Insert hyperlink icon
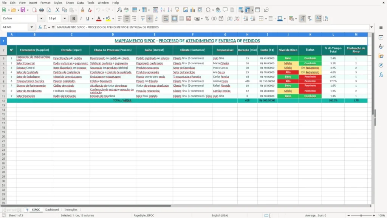 218,10
